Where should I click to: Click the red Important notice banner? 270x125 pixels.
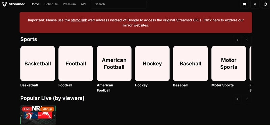[136, 23]
